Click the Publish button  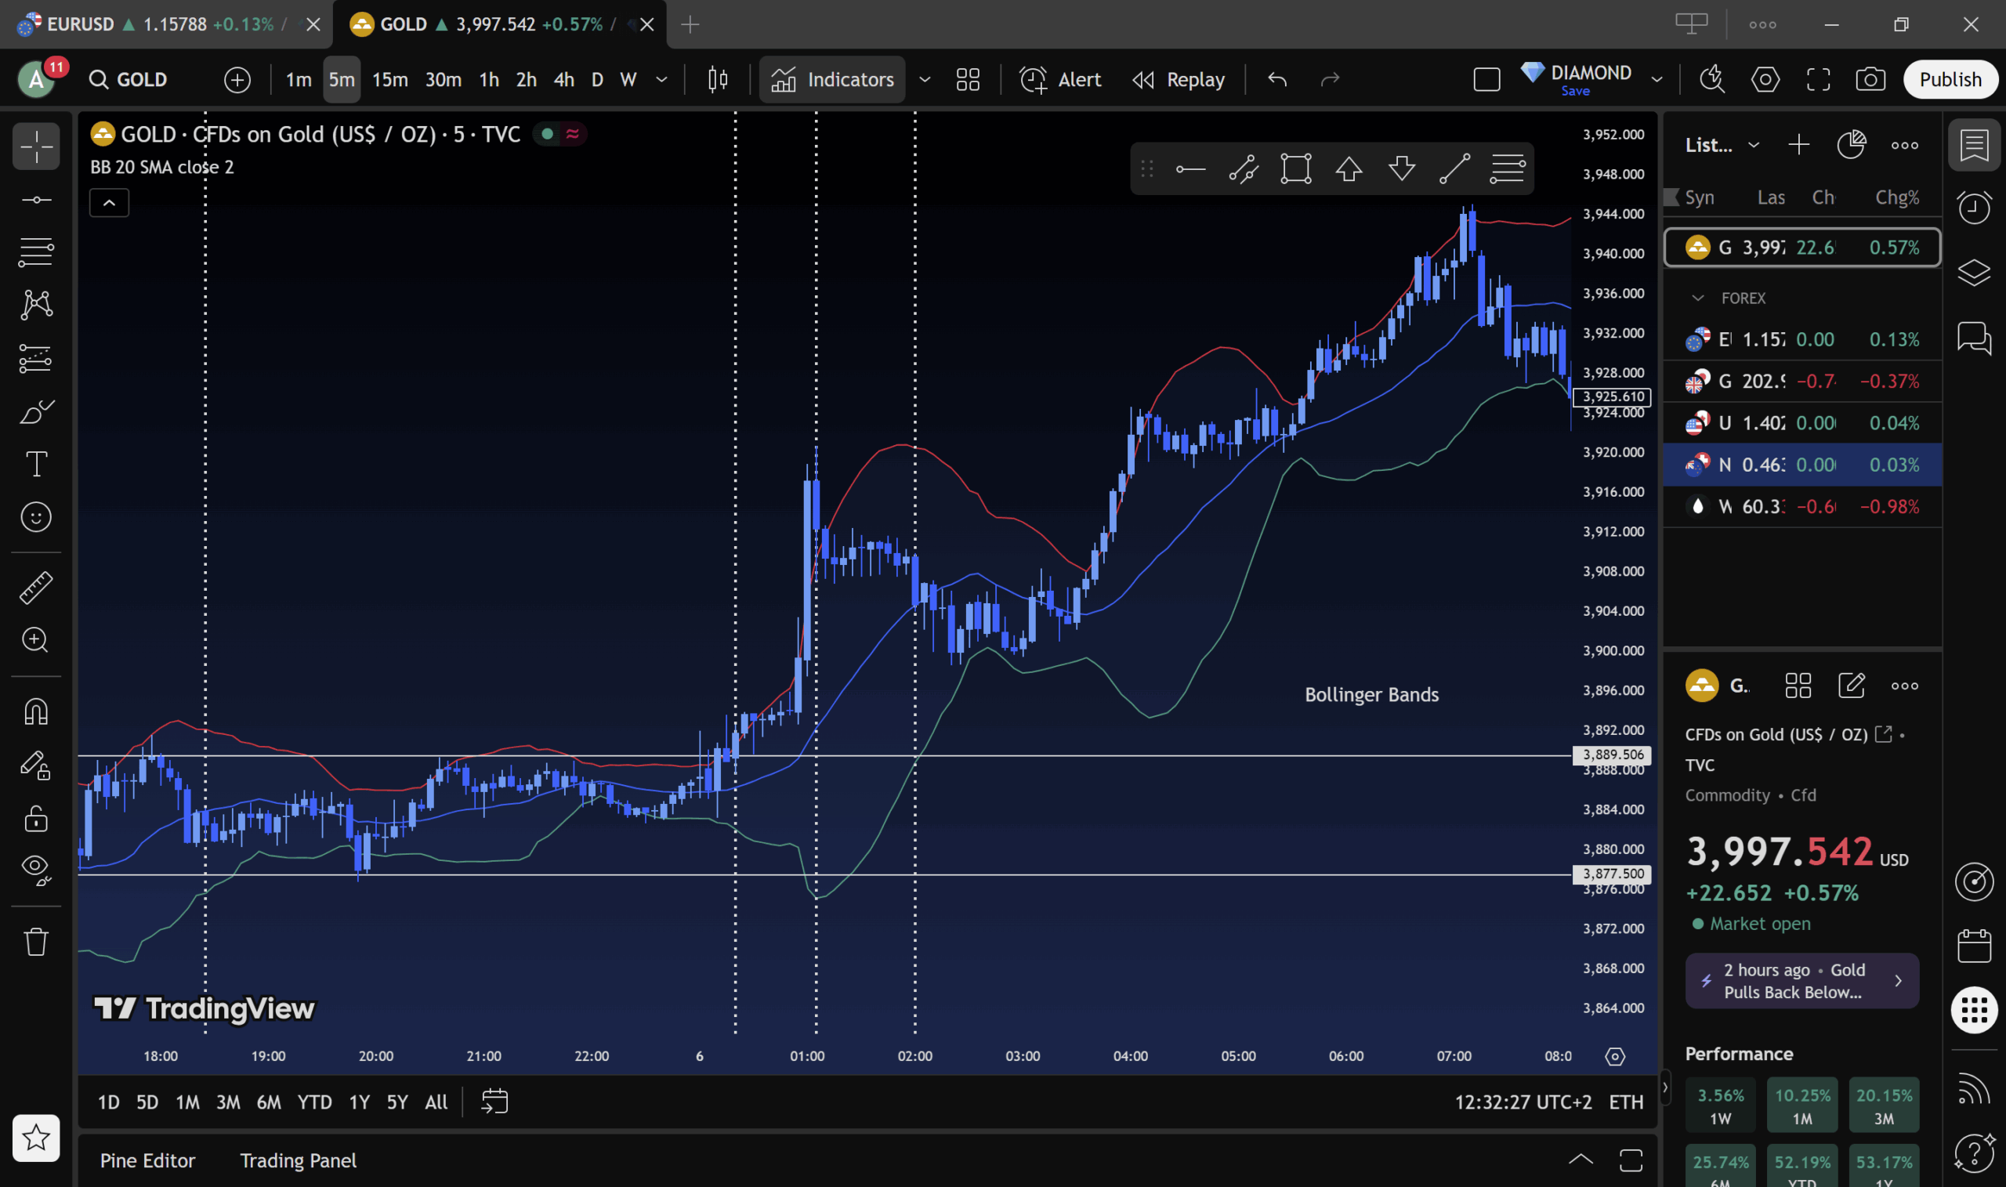[x=1950, y=79]
